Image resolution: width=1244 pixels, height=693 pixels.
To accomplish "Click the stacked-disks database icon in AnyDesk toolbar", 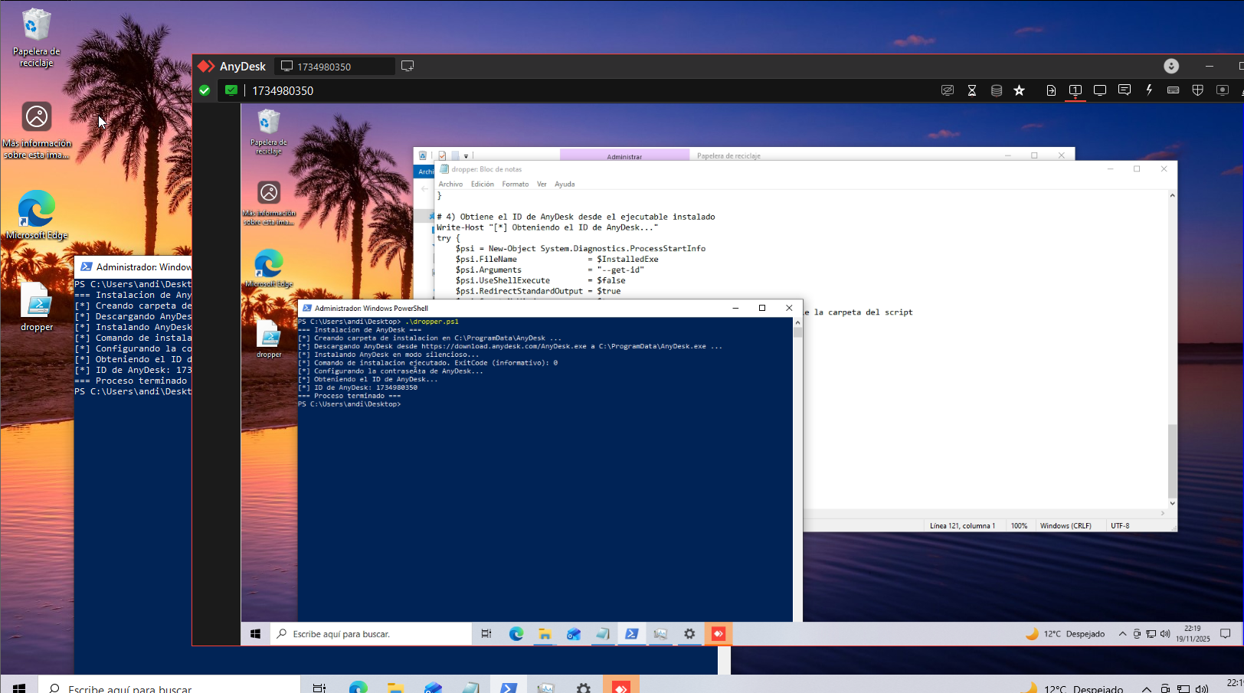I will pos(997,90).
